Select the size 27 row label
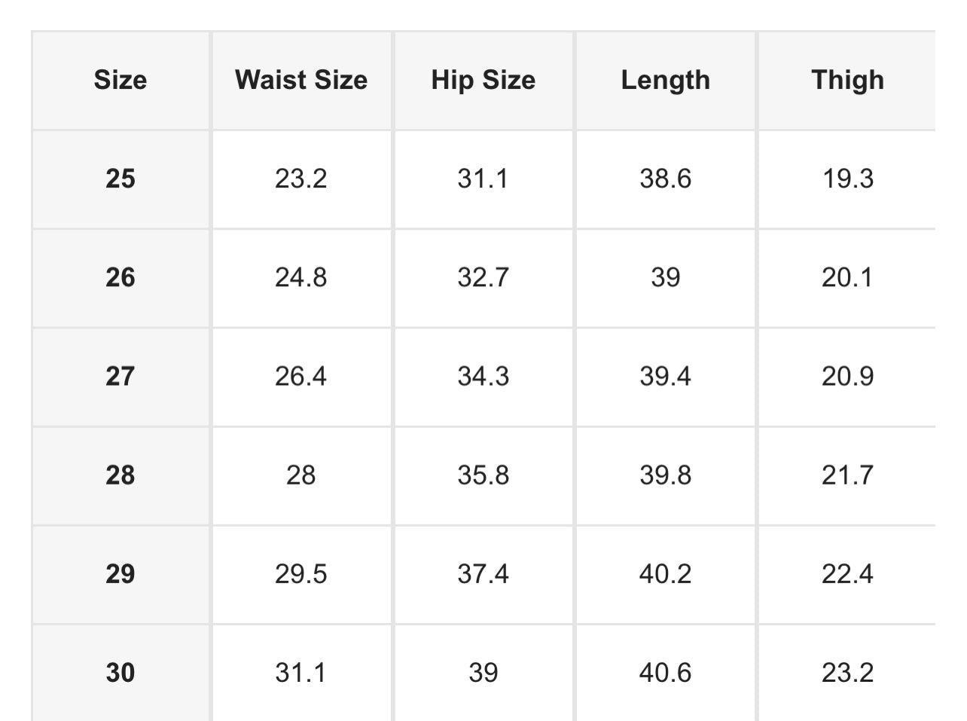 pyautogui.click(x=120, y=376)
